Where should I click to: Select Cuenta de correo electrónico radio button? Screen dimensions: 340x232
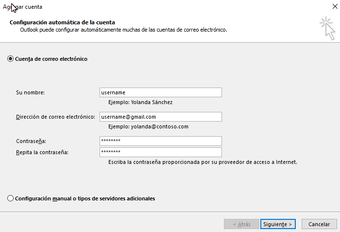(x=10, y=59)
